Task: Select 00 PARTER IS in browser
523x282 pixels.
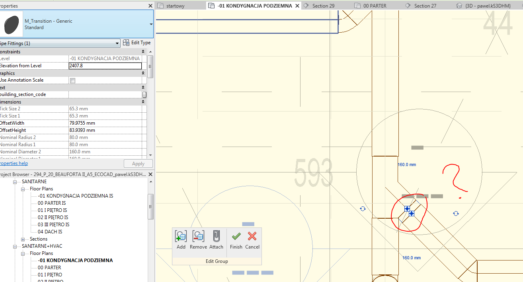Action: click(x=52, y=203)
